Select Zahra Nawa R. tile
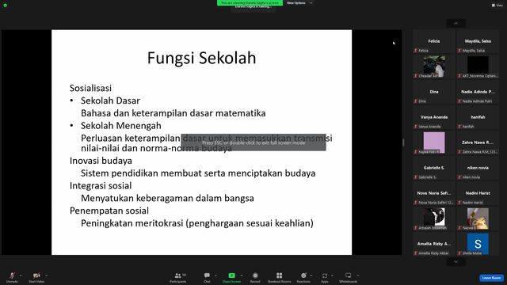 click(x=478, y=142)
